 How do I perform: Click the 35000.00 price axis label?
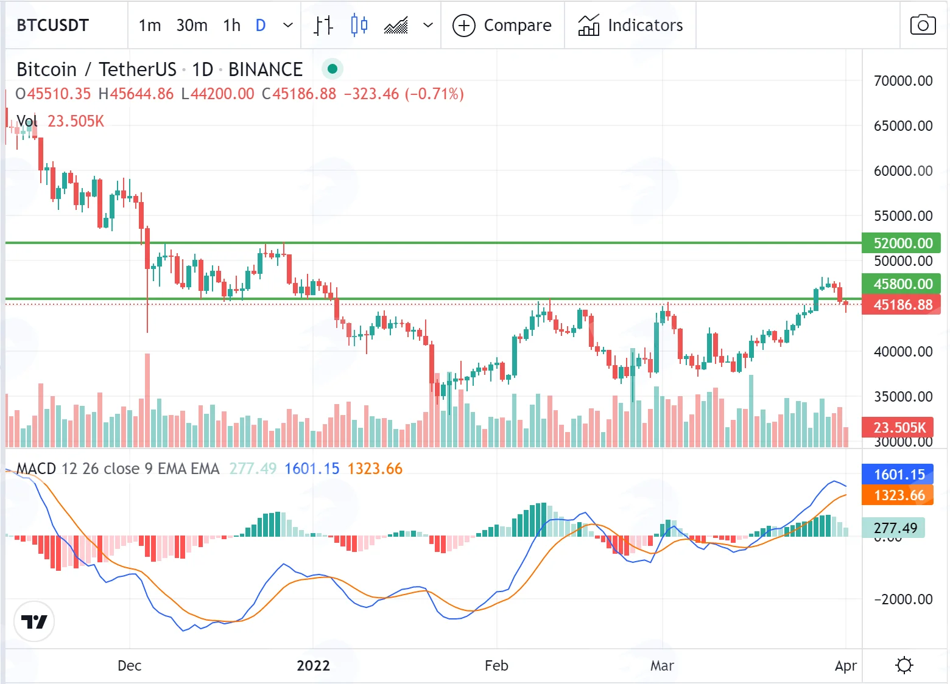(x=903, y=396)
